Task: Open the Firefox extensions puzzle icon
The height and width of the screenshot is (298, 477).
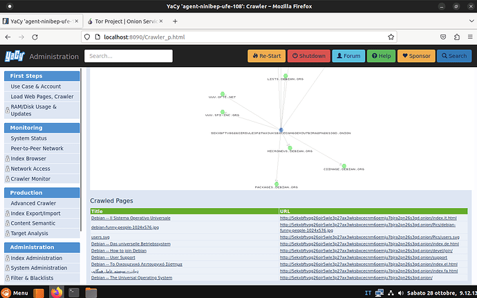Action: click(x=457, y=37)
